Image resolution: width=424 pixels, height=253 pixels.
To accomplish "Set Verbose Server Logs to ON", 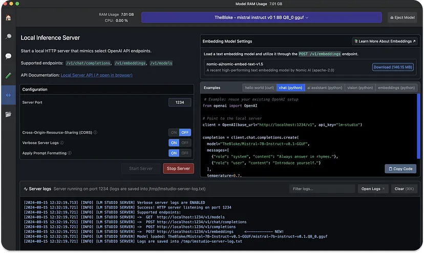I will (174, 143).
